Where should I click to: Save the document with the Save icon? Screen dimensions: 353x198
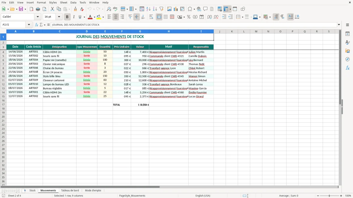point(21,9)
